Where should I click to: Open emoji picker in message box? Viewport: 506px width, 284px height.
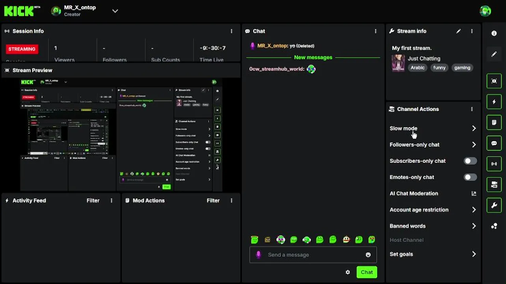coord(368,255)
